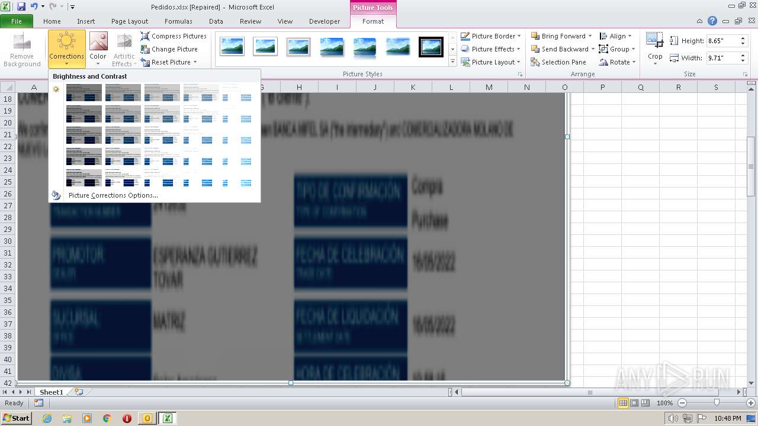Increase the picture height with up stepper

point(742,38)
